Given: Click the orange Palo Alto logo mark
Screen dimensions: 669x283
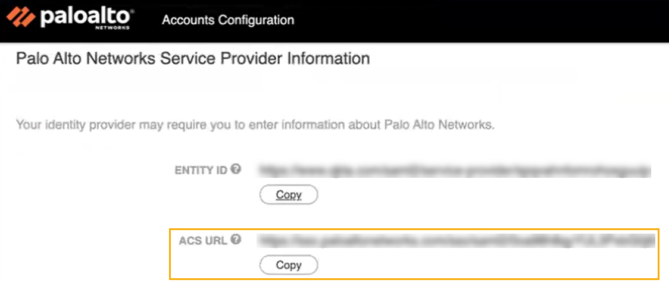Looking at the screenshot, I should [21, 20].
